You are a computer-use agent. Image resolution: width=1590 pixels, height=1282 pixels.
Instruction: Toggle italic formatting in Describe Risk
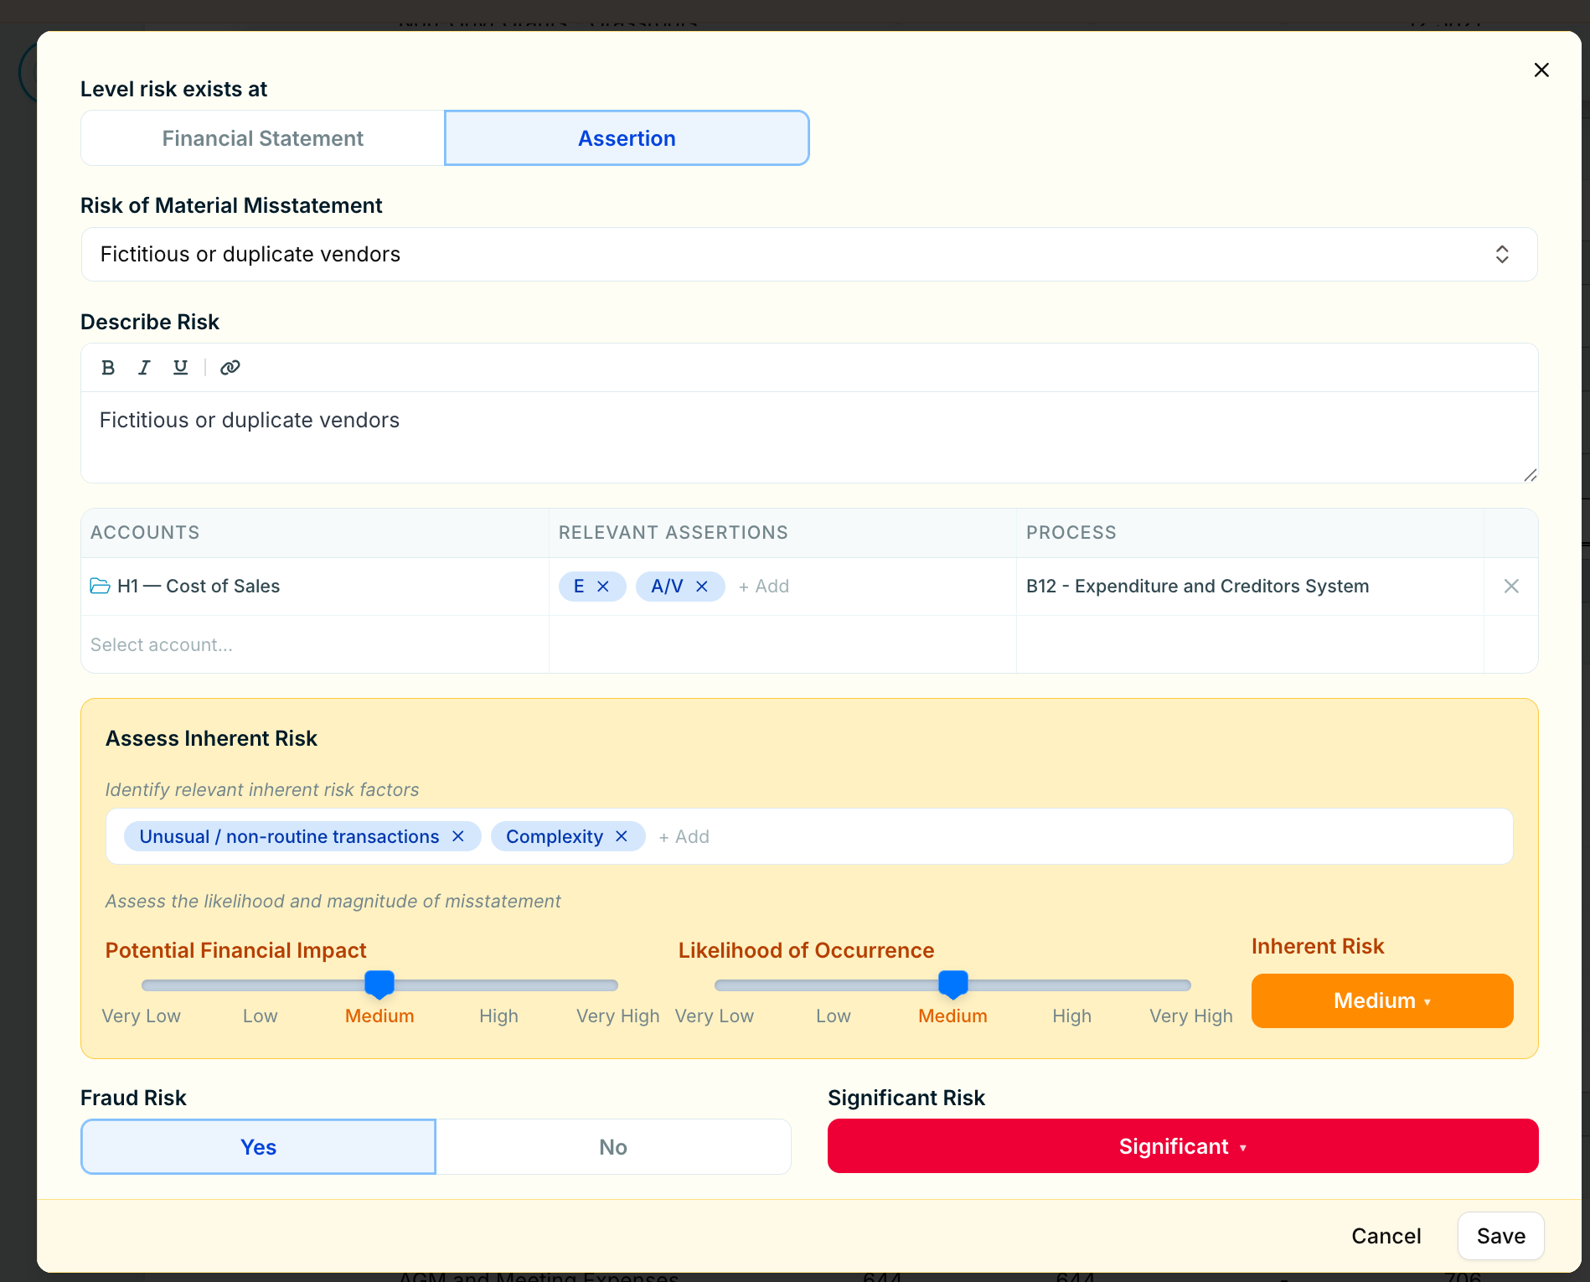(144, 368)
